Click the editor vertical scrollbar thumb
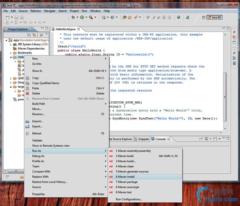 point(225,97)
